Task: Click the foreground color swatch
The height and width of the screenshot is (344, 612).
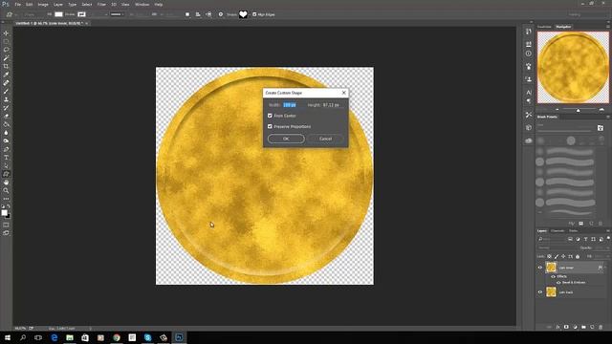Action: (x=4, y=212)
